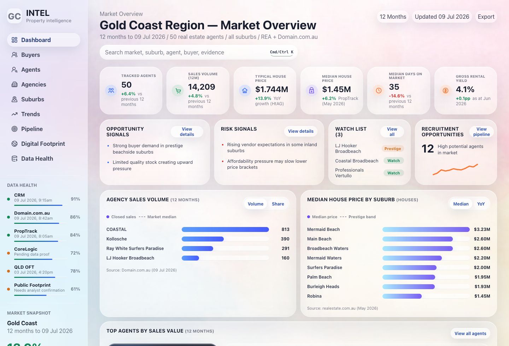Click the Median House Price lock icon

point(311,90)
